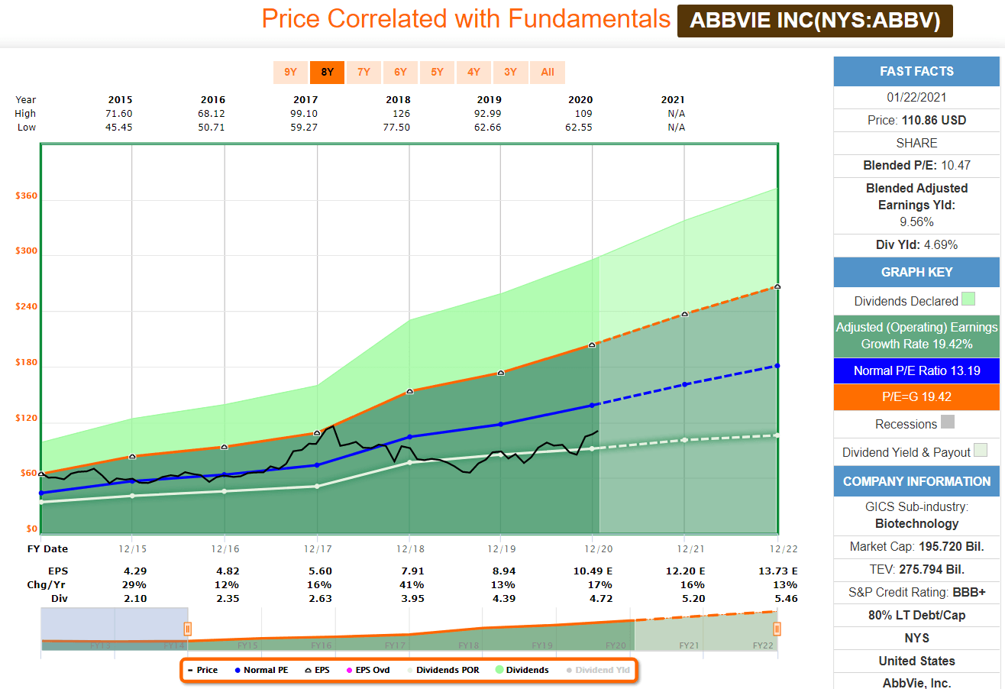Click the Normal P/E Ratio 13.19 button

tap(916, 370)
